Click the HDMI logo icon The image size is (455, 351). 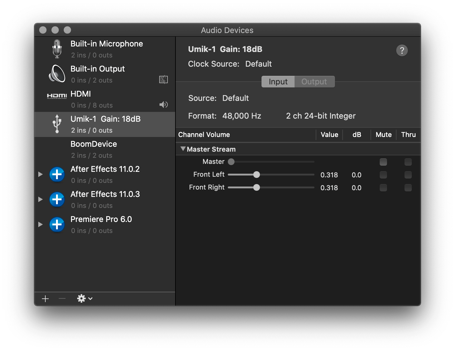pyautogui.click(x=57, y=96)
